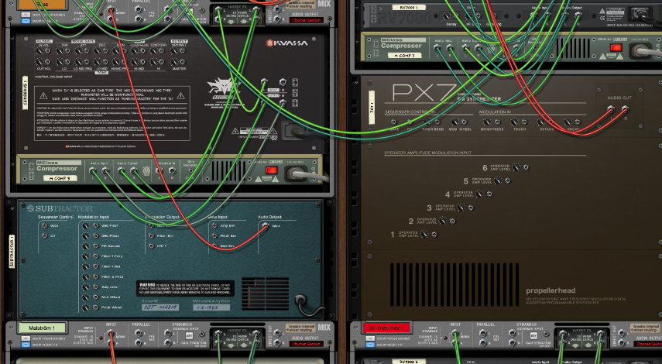The image size is (662, 364).
Task: Adjust the Cerberus IN VOL trim knob
Action: pos(39,51)
